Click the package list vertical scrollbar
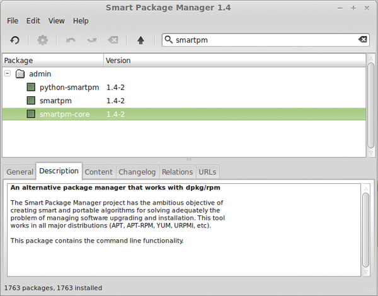The image size is (378, 296). click(371, 107)
